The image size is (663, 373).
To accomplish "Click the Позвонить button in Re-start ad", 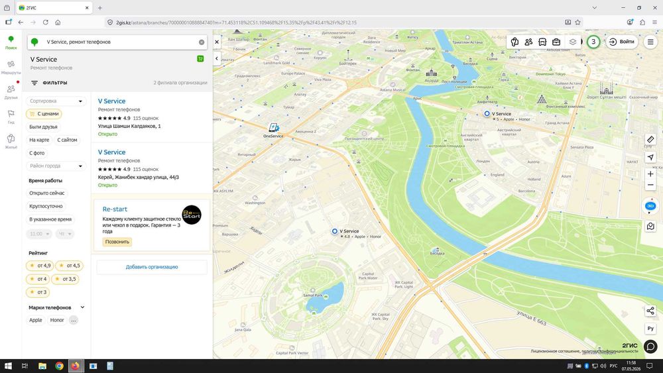I will click(x=117, y=242).
